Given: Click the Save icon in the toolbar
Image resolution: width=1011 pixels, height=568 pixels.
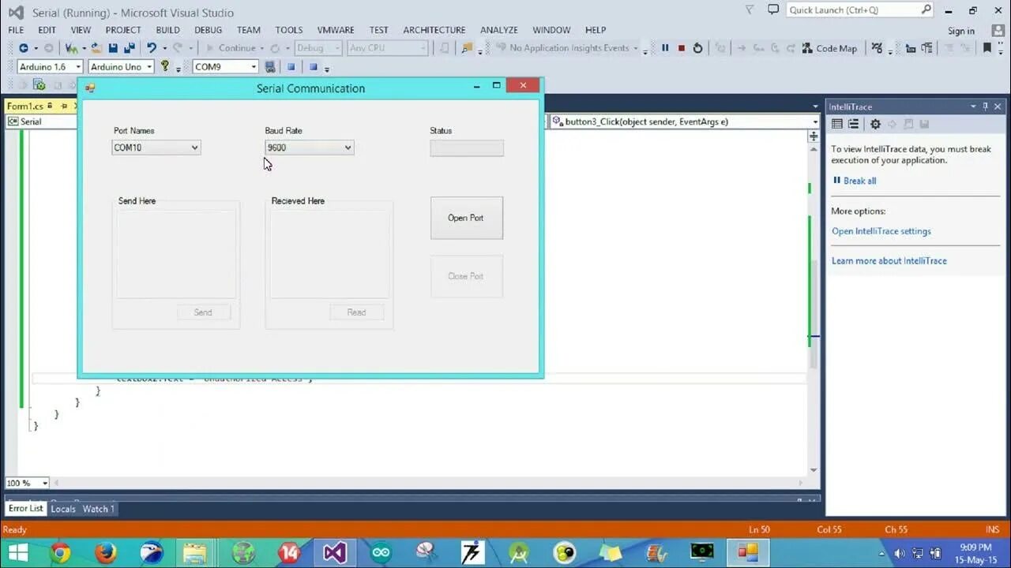Looking at the screenshot, I should [113, 48].
